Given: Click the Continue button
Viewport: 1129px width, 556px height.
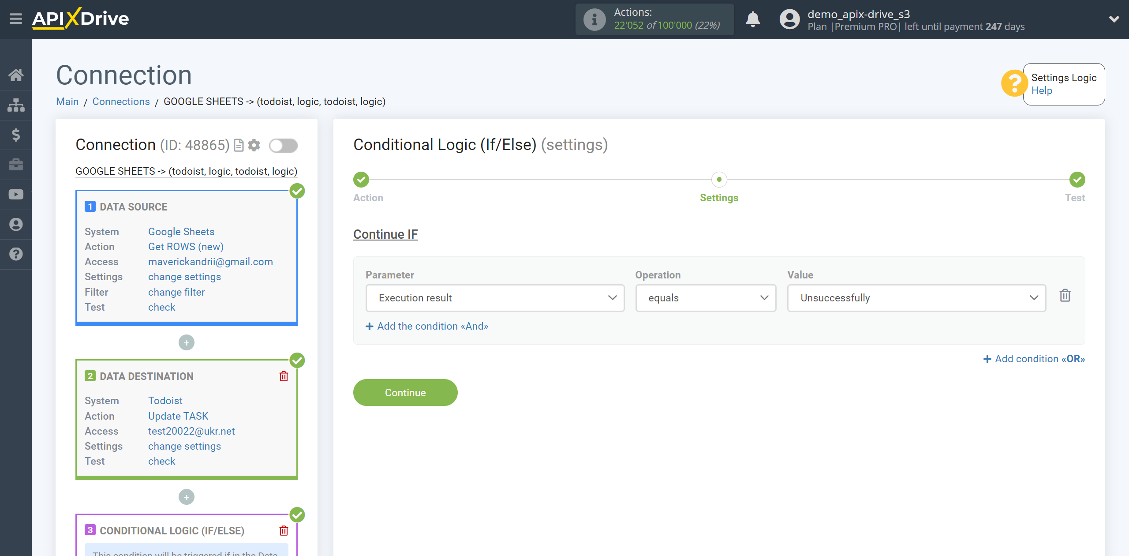Looking at the screenshot, I should [405, 393].
